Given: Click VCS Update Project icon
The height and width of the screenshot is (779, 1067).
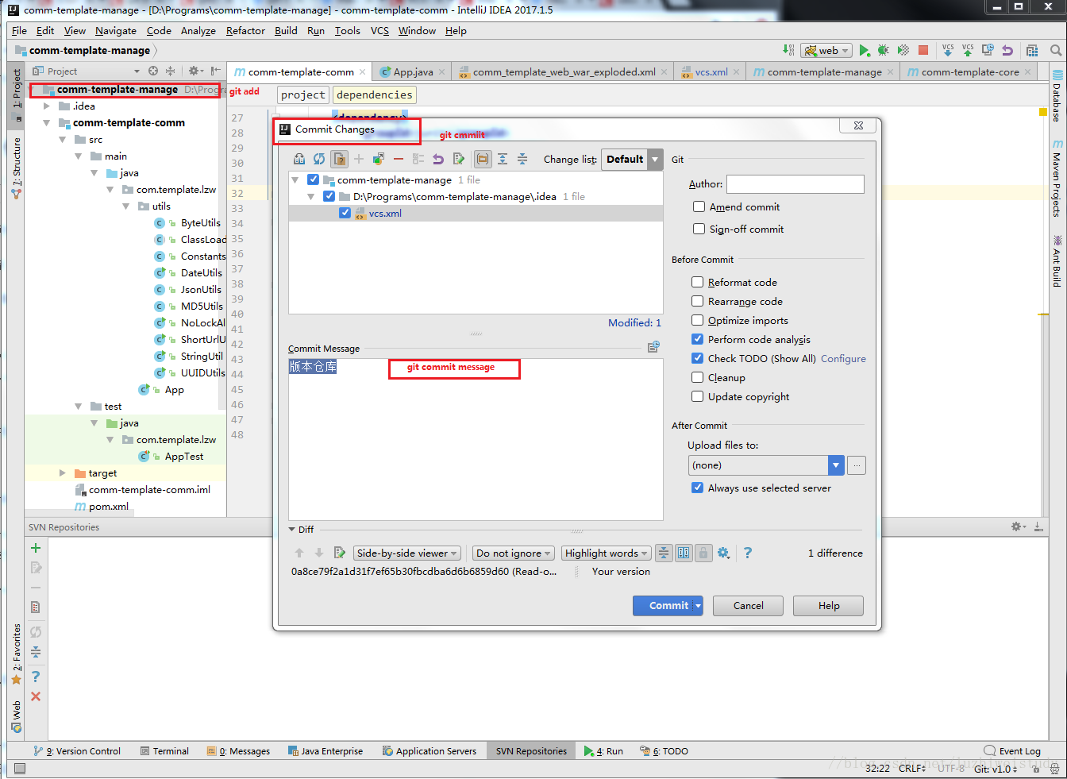Looking at the screenshot, I should [x=948, y=50].
